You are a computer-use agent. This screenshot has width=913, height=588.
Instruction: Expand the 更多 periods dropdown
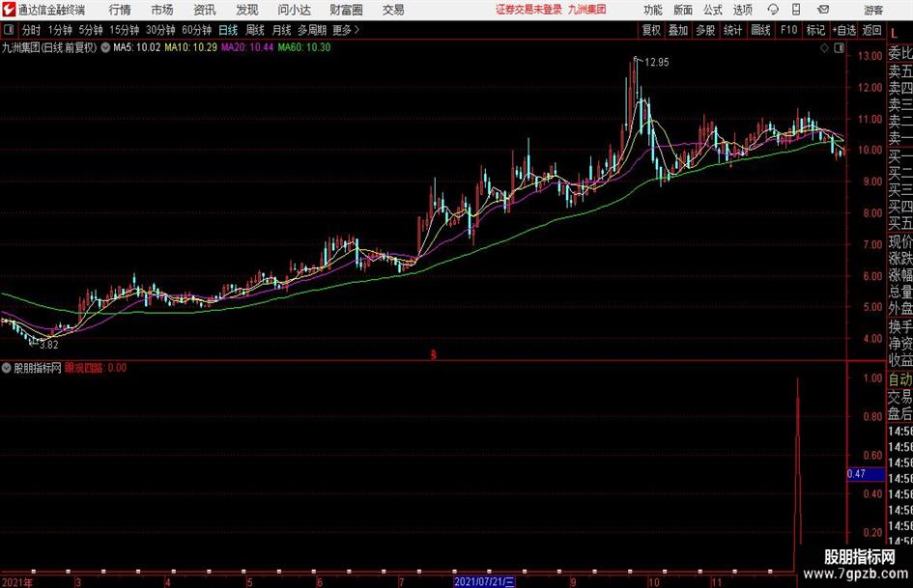pyautogui.click(x=346, y=30)
